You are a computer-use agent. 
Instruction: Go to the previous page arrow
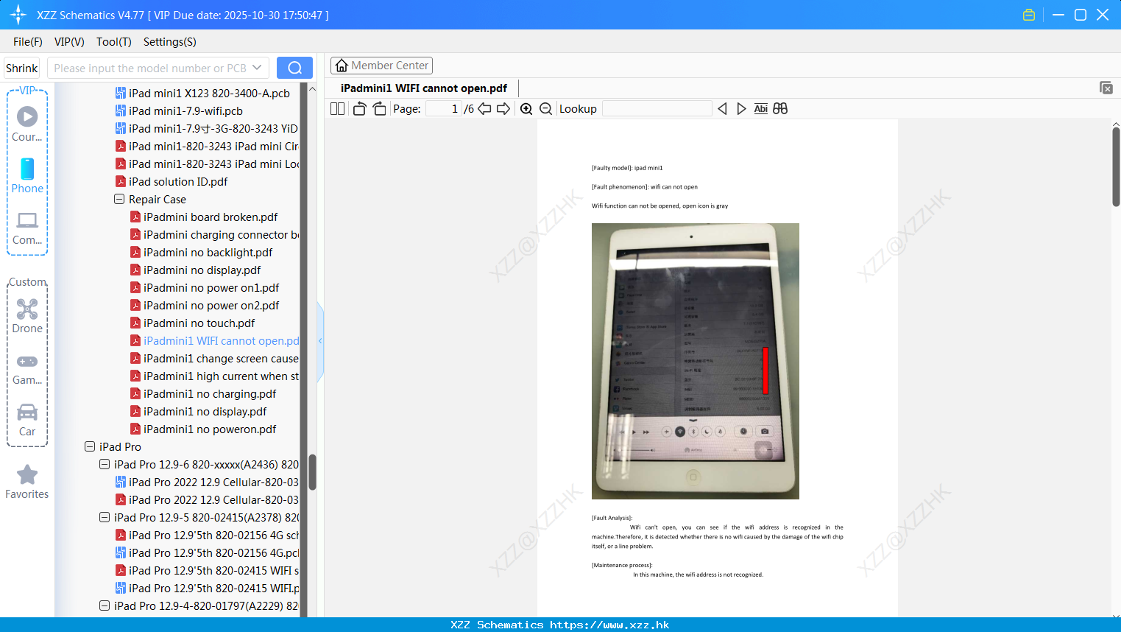tap(484, 109)
